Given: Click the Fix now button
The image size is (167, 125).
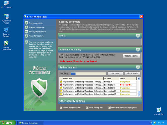Looking at the screenshot, I should tap(115, 74).
